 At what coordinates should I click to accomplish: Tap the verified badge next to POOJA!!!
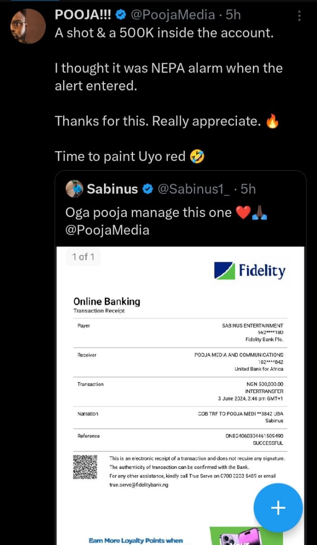(121, 15)
